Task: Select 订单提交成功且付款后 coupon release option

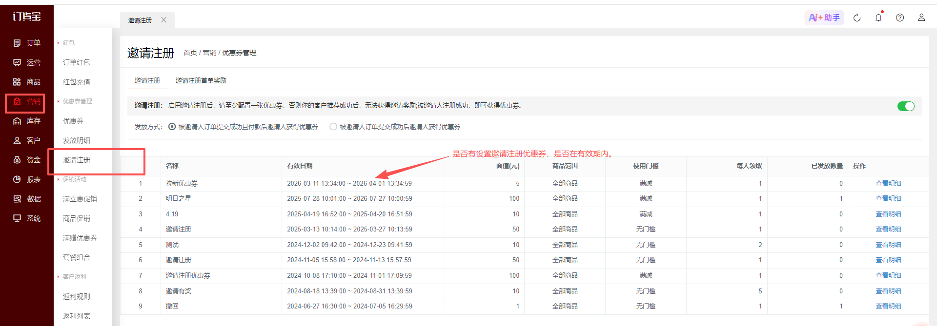Action: point(172,127)
